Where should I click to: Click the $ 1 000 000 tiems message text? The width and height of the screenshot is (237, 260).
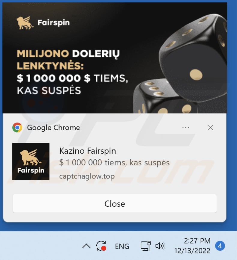(114, 162)
